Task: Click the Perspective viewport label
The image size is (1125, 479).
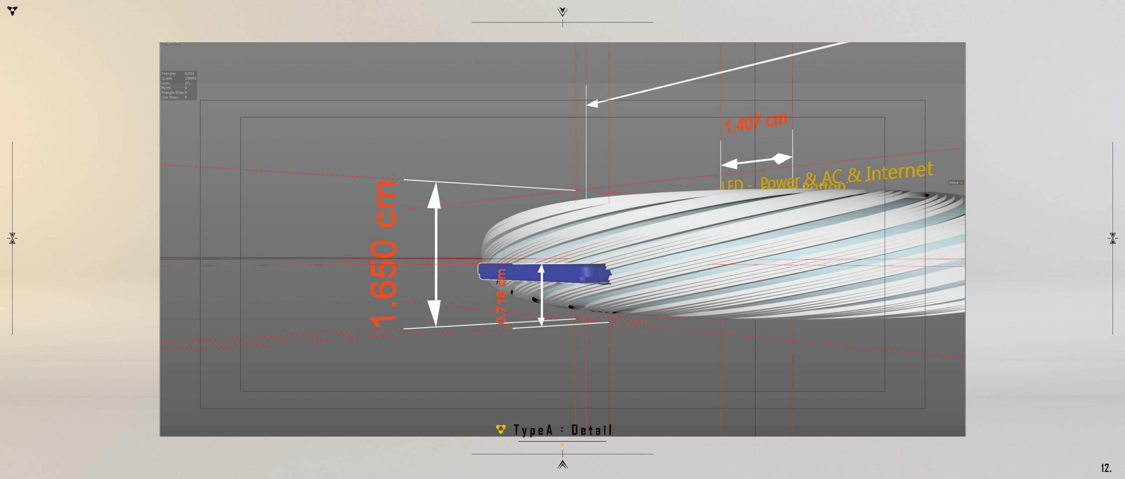Action: [x=170, y=43]
